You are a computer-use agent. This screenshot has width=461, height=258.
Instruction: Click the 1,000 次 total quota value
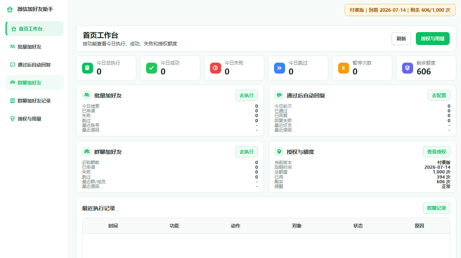click(x=441, y=172)
